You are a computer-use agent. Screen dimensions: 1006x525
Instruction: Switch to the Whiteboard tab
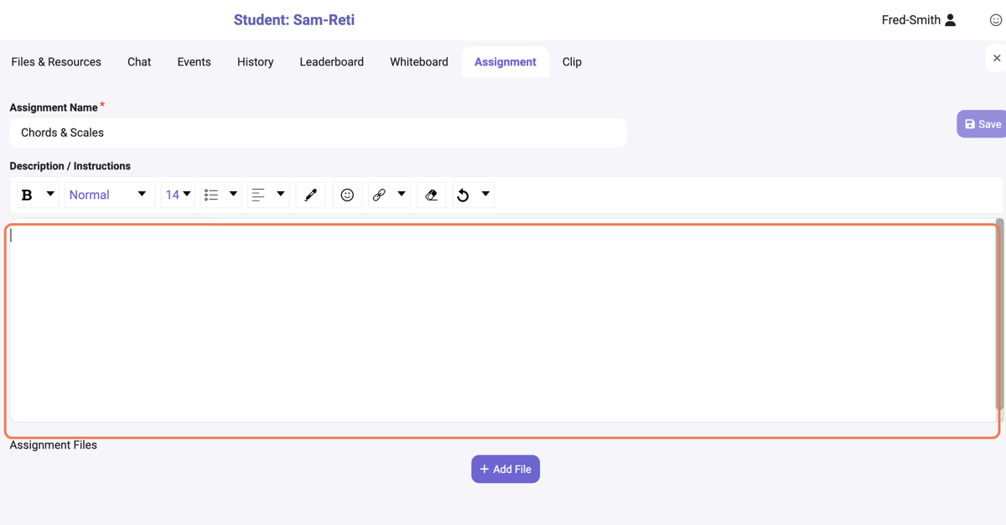tap(419, 62)
